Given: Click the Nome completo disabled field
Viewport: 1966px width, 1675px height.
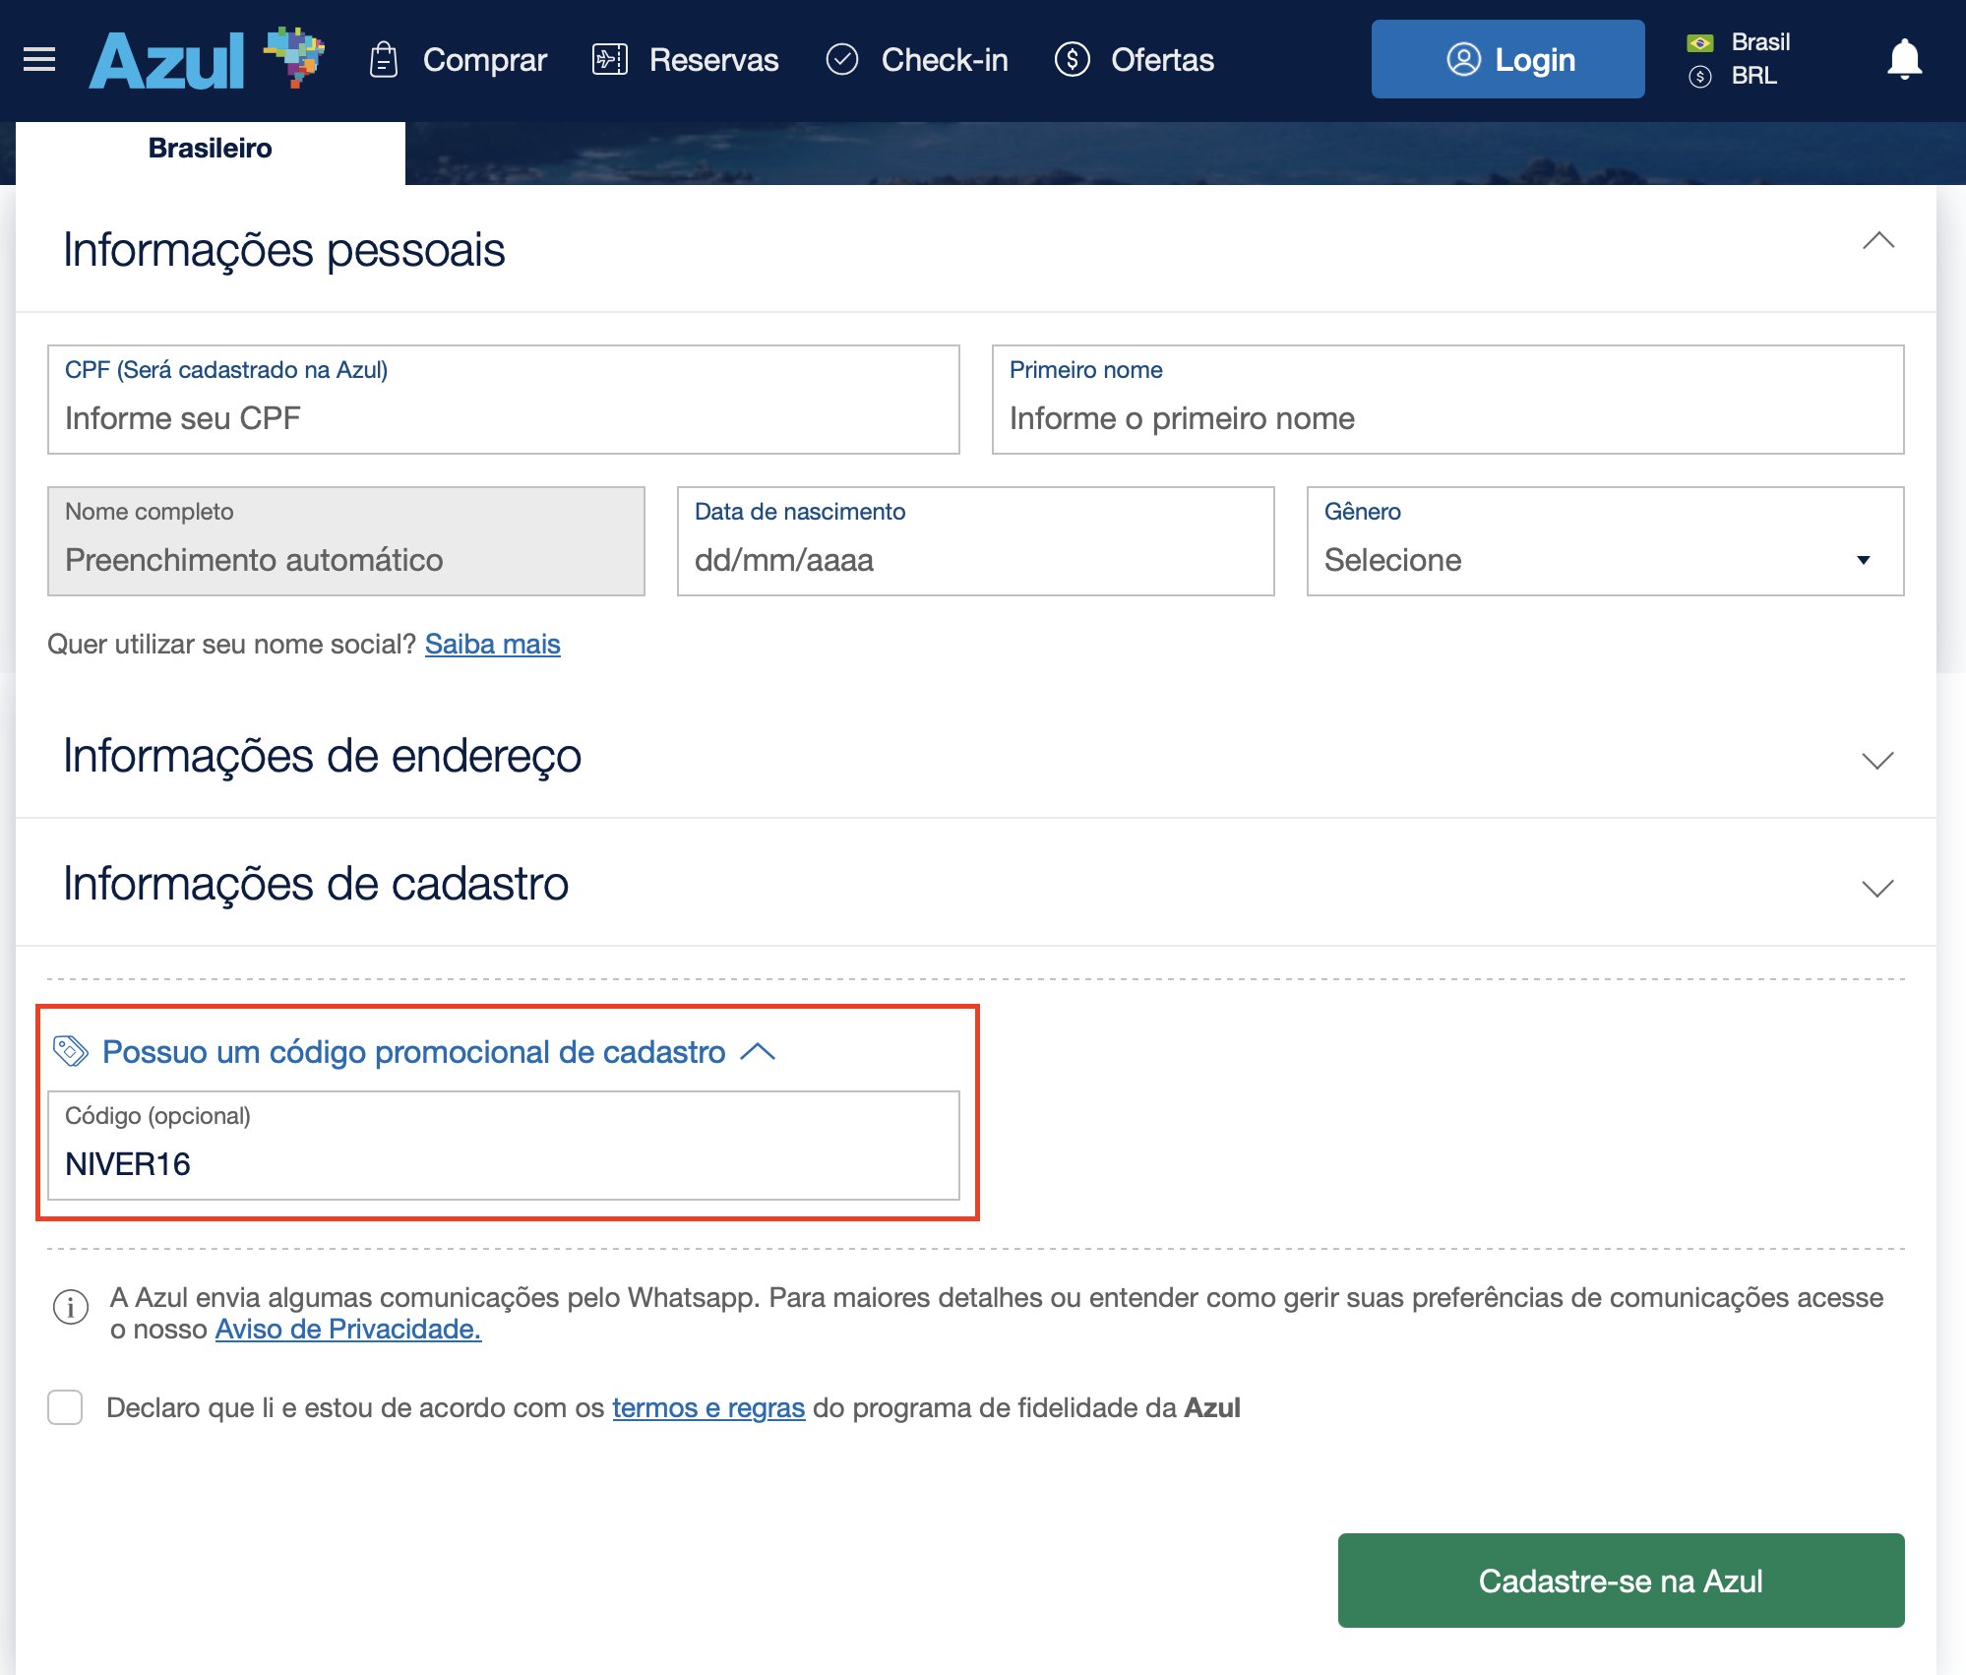Looking at the screenshot, I should 346,541.
